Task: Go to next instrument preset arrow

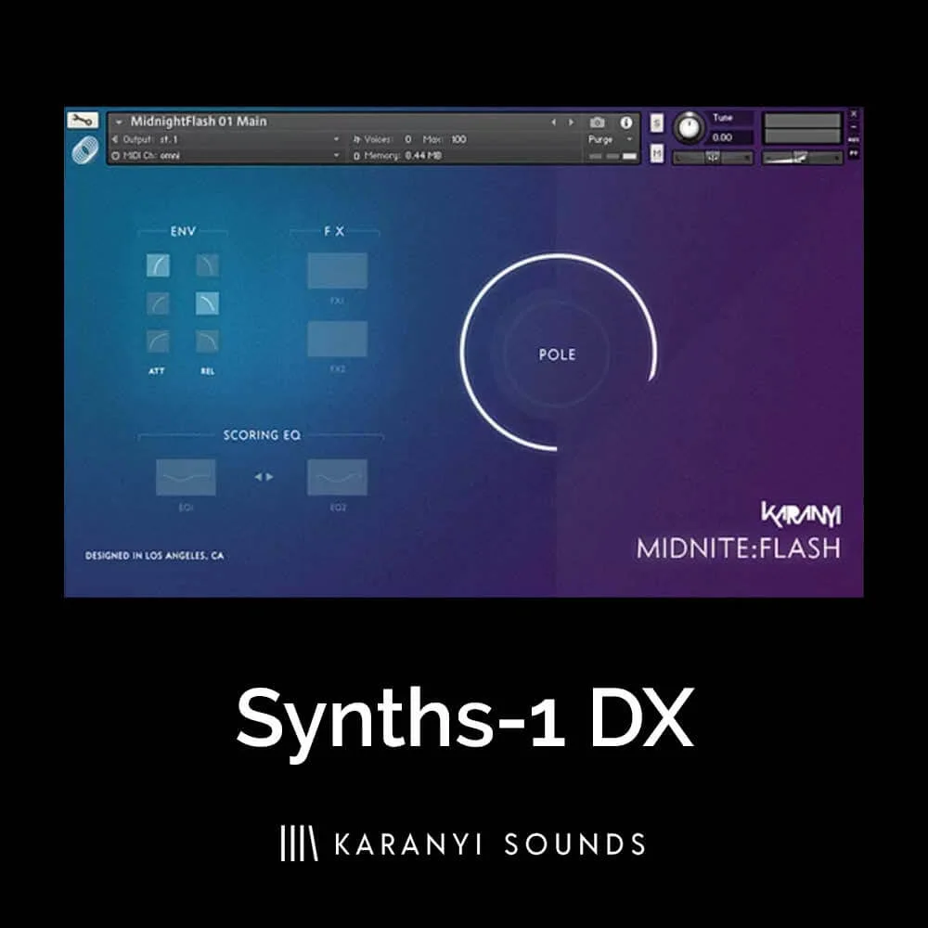Action: click(x=571, y=122)
